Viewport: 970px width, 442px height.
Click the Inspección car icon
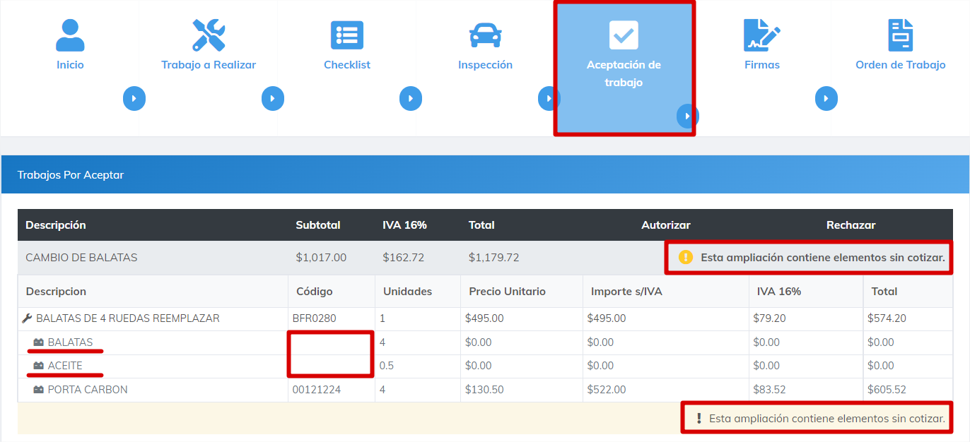point(485,35)
